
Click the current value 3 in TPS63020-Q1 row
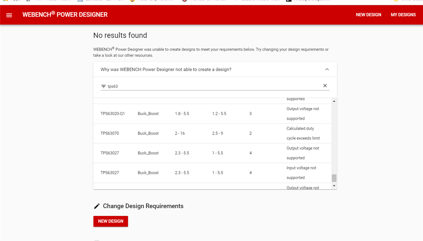click(x=250, y=114)
